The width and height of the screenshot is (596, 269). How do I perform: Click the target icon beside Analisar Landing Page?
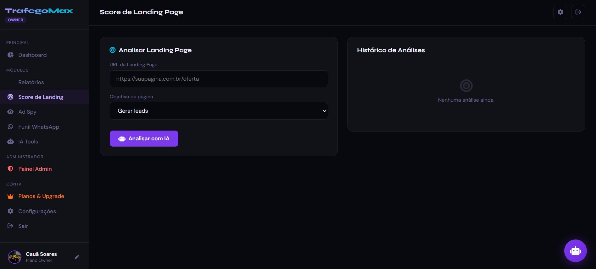[x=113, y=50]
